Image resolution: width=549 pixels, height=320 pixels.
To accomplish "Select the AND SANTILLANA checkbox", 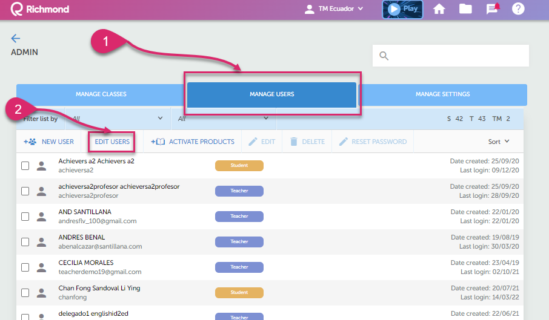I will pos(25,217).
